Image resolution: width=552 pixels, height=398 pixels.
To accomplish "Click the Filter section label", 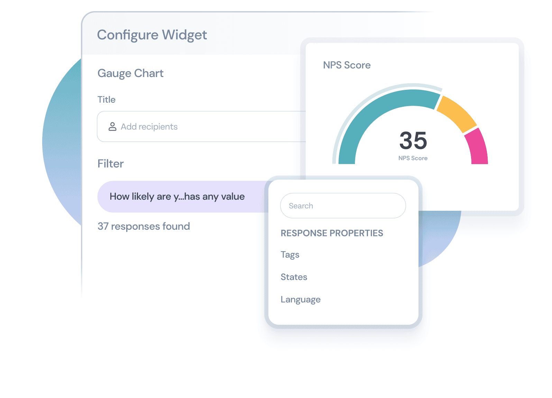I will (110, 163).
